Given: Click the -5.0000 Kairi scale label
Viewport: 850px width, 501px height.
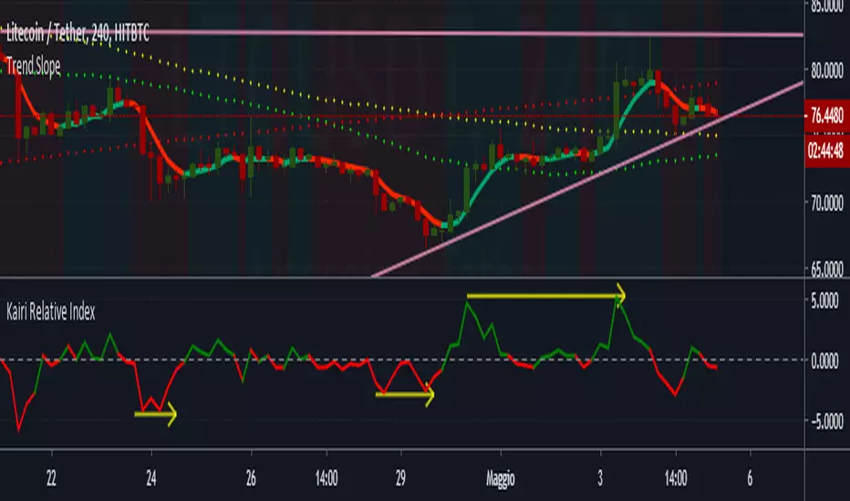Looking at the screenshot, I should coord(826,421).
